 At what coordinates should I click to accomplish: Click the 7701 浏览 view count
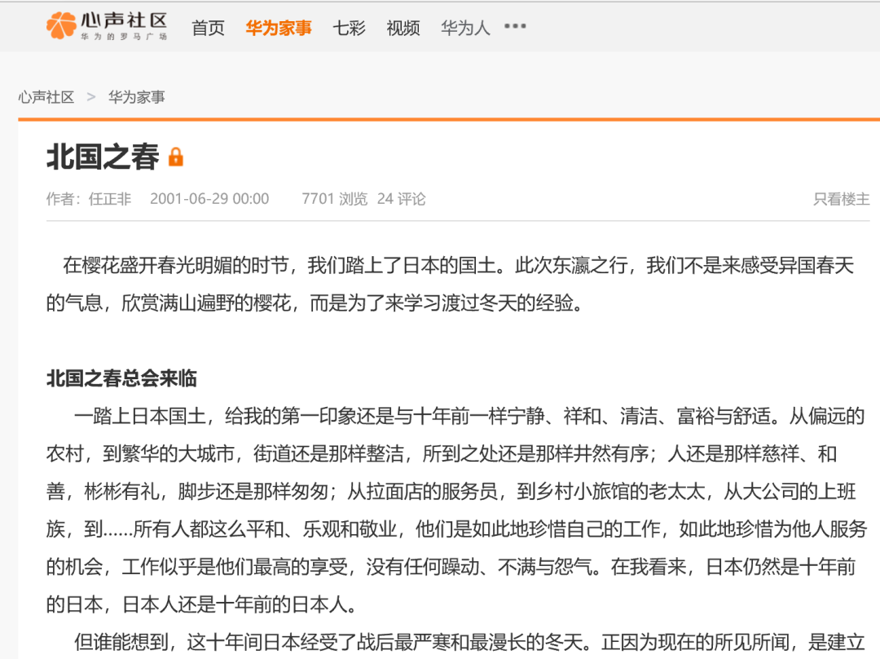click(334, 199)
